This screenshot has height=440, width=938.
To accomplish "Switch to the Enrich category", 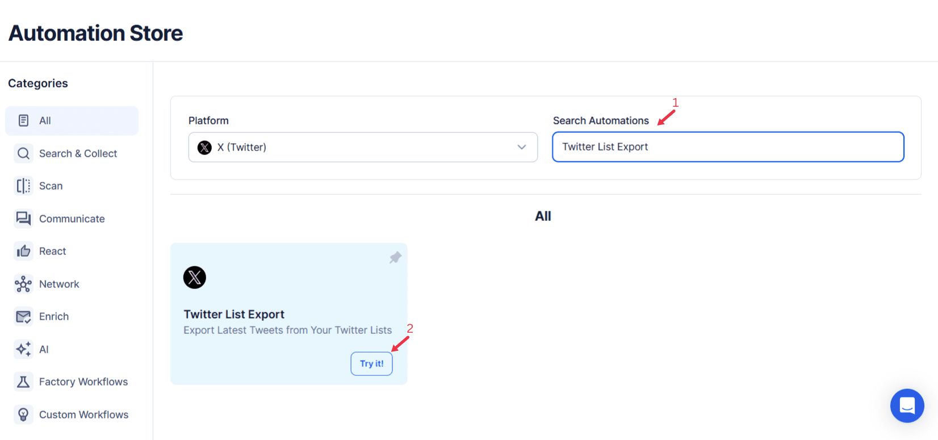I will (54, 316).
